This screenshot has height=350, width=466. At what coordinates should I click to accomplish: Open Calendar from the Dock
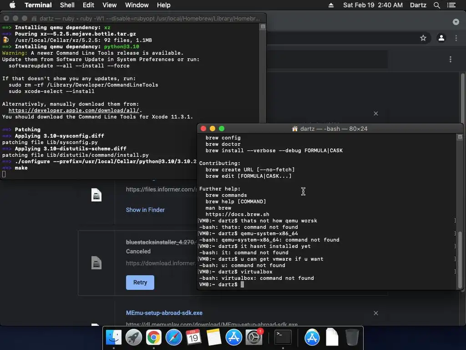click(193, 337)
